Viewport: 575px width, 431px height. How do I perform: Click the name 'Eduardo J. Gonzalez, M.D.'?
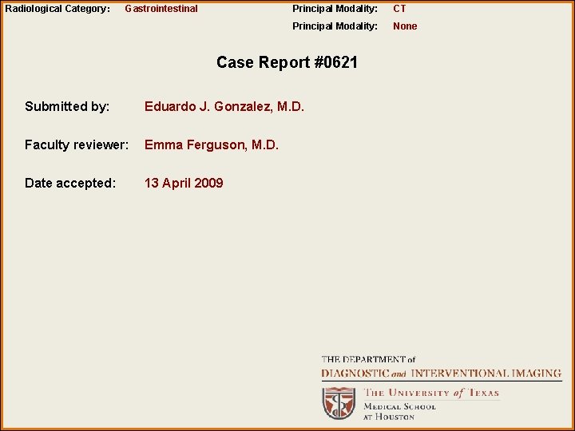(x=224, y=106)
